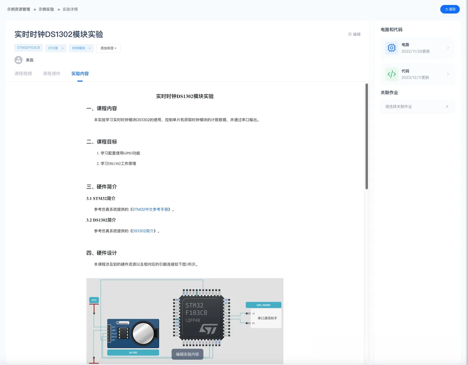468x365 pixels.
Task: Click the content area vertical scrollbar
Action: coord(367,137)
